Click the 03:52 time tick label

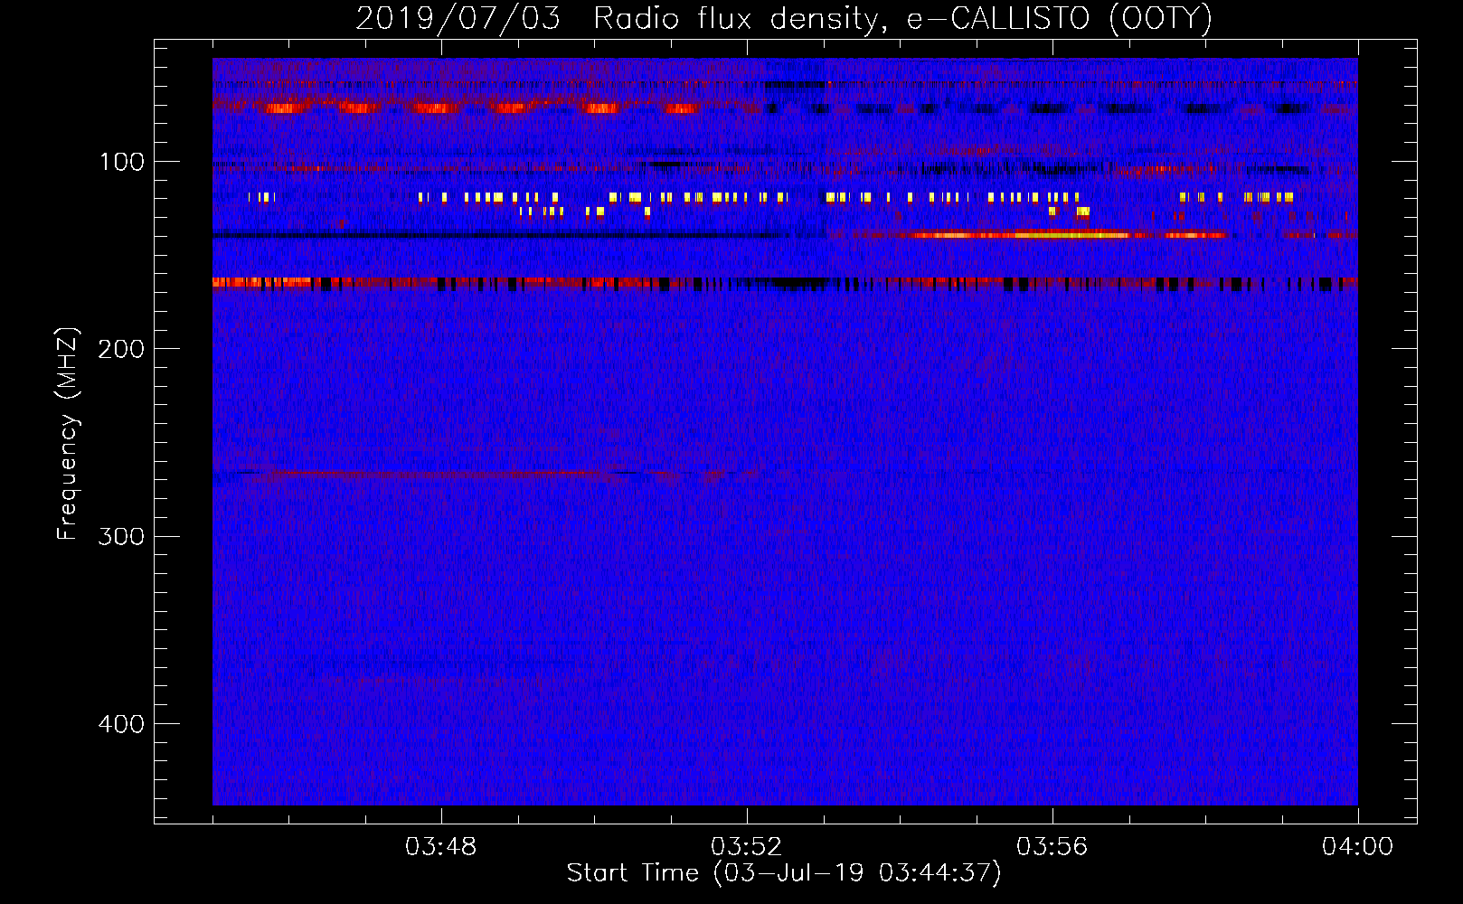[746, 847]
